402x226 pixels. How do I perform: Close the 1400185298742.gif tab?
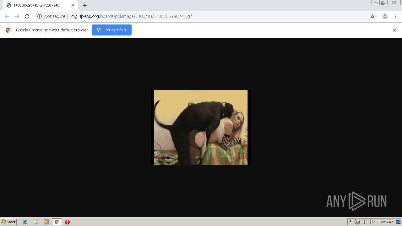tap(73, 5)
